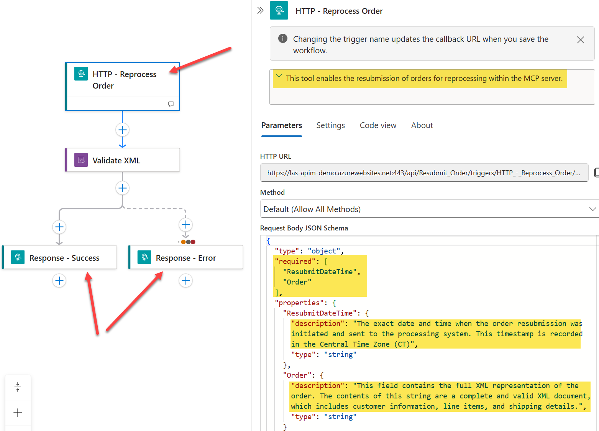Select the HTTP - Reprocess Order trigger node
Screen dimensions: 599x431
(x=123, y=87)
